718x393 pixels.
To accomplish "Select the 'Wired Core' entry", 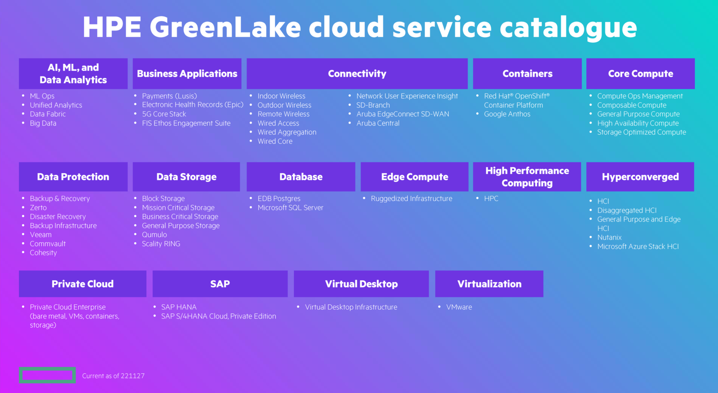I will click(275, 141).
